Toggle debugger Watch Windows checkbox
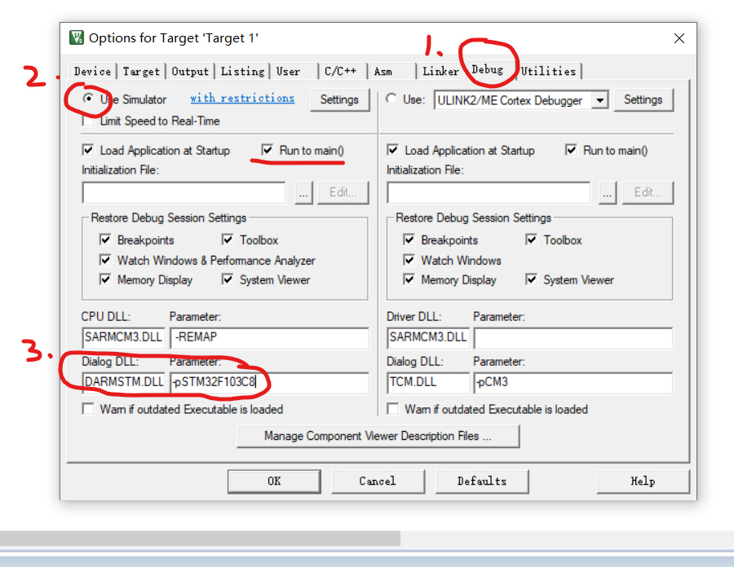 409,260
